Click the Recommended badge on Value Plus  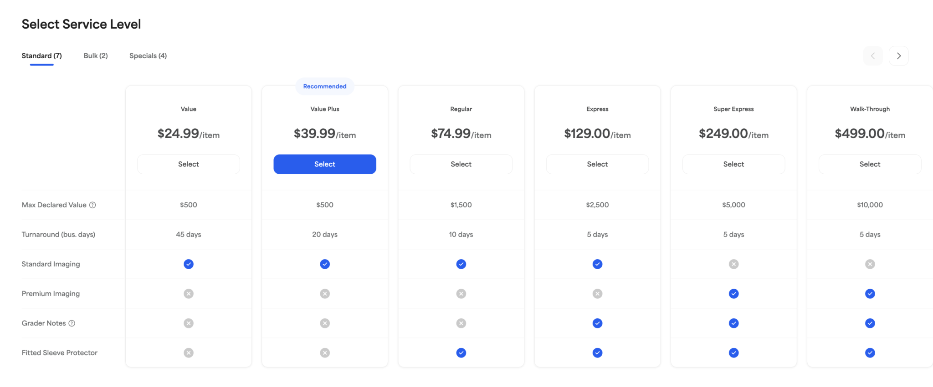click(325, 86)
